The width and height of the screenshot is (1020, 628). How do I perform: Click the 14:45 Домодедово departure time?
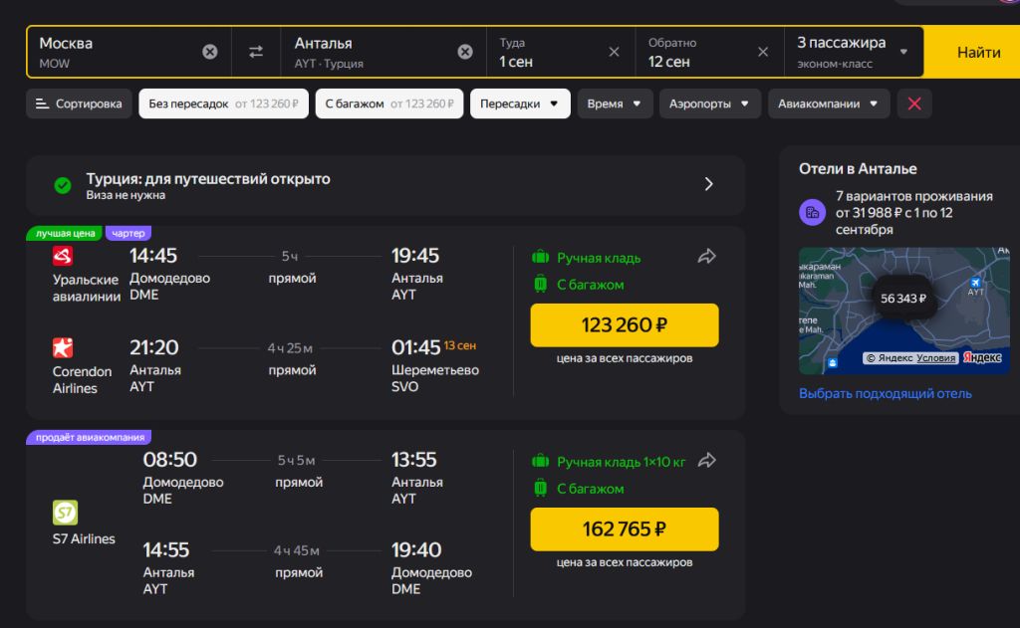pyautogui.click(x=153, y=256)
